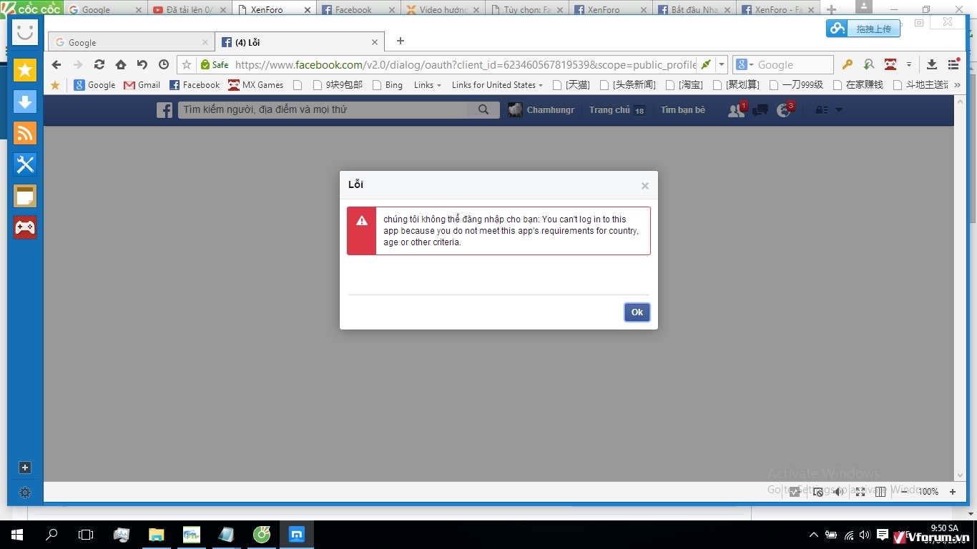Screen dimensions: 977x549
Task: Show more bookmarks with double chevron
Action: click(x=957, y=85)
